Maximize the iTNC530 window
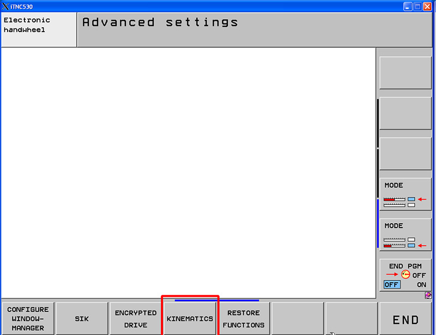The height and width of the screenshot is (335, 436). tap(418, 6)
